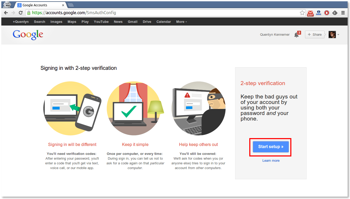Click "You'll need verification codes:" text
Screen dimensions: 350x199
72,154
